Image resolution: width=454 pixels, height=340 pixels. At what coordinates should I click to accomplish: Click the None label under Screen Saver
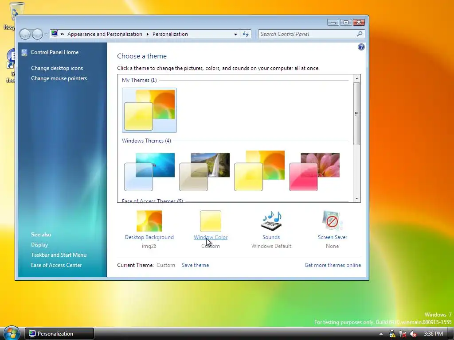pos(332,246)
